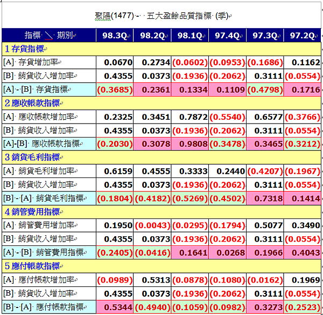This screenshot has height=315, width=323.
Task: Click the gross profit indicator value 0.7318
Action: (269, 198)
